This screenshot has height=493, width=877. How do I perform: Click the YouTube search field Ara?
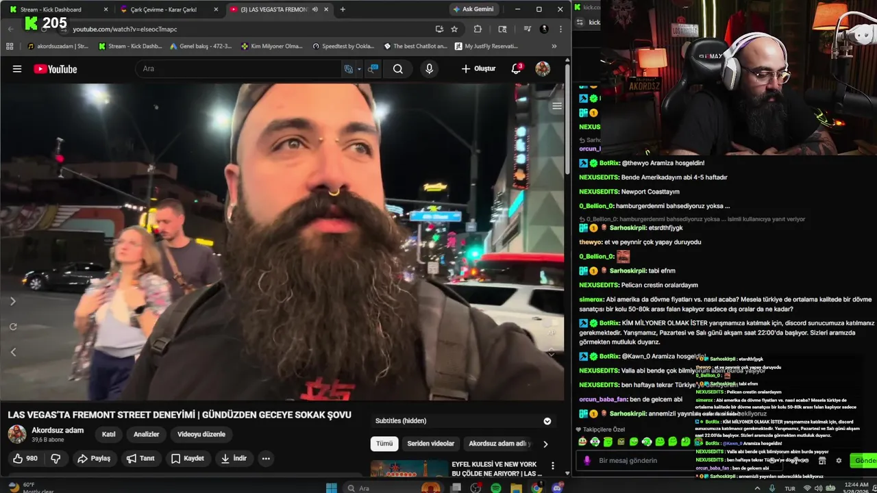pos(240,68)
